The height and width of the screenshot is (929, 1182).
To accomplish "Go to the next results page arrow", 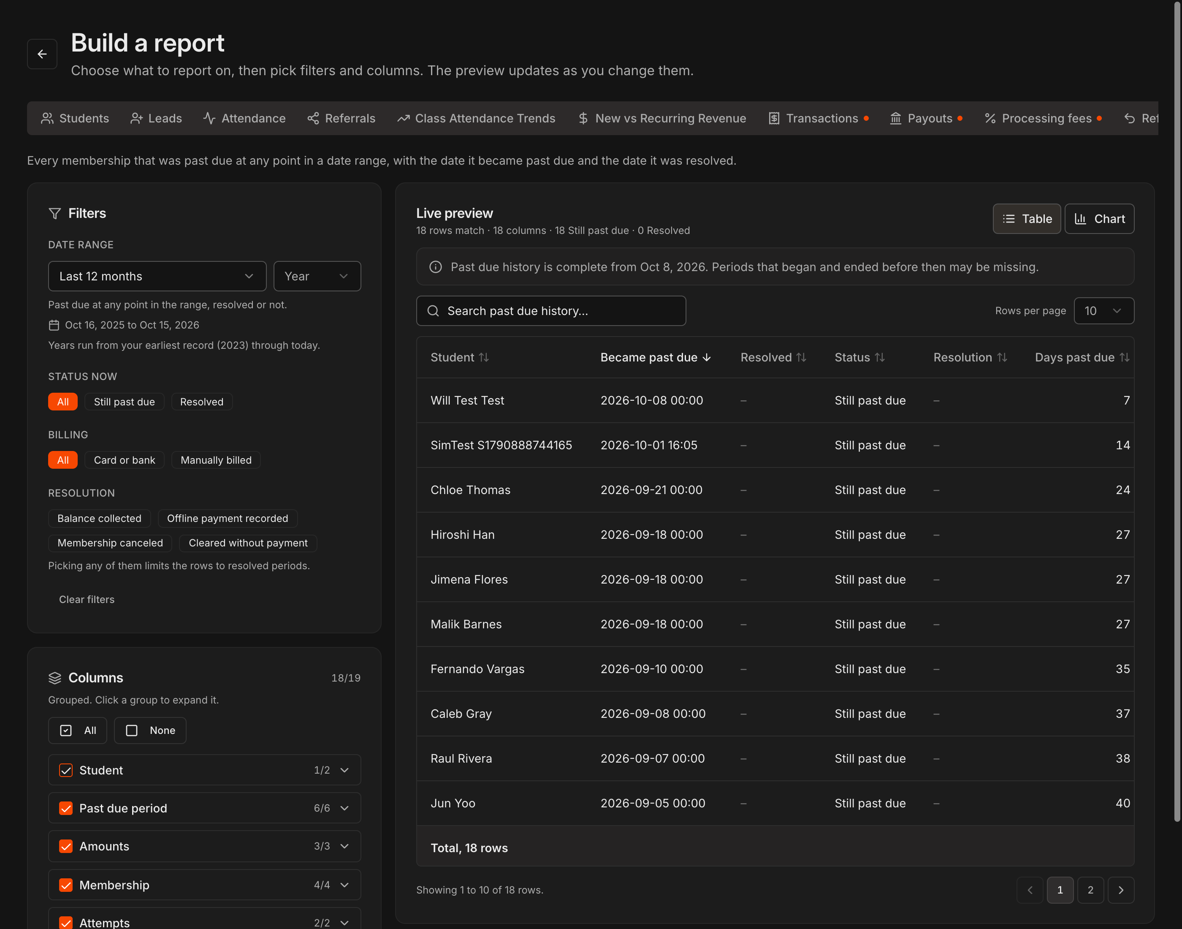I will click(x=1120, y=890).
